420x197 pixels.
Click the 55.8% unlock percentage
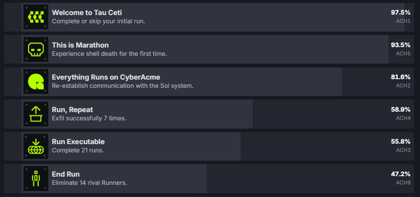point(401,141)
